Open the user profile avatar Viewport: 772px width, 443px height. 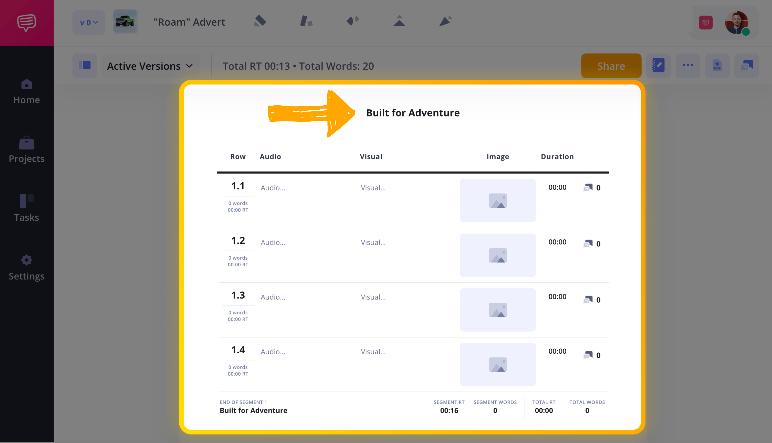(x=737, y=23)
